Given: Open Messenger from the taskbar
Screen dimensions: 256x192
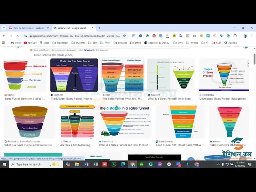Looking at the screenshot, I should click(160, 164).
